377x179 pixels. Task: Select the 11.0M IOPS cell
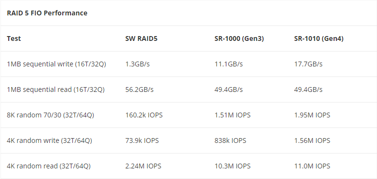tap(312, 166)
